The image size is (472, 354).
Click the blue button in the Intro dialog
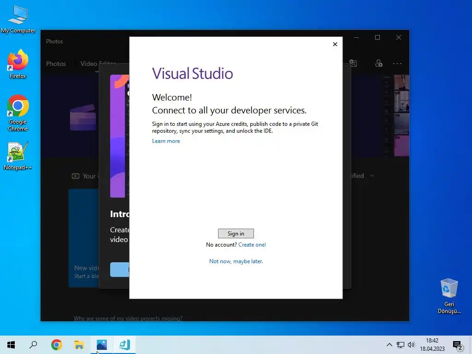coord(119,269)
